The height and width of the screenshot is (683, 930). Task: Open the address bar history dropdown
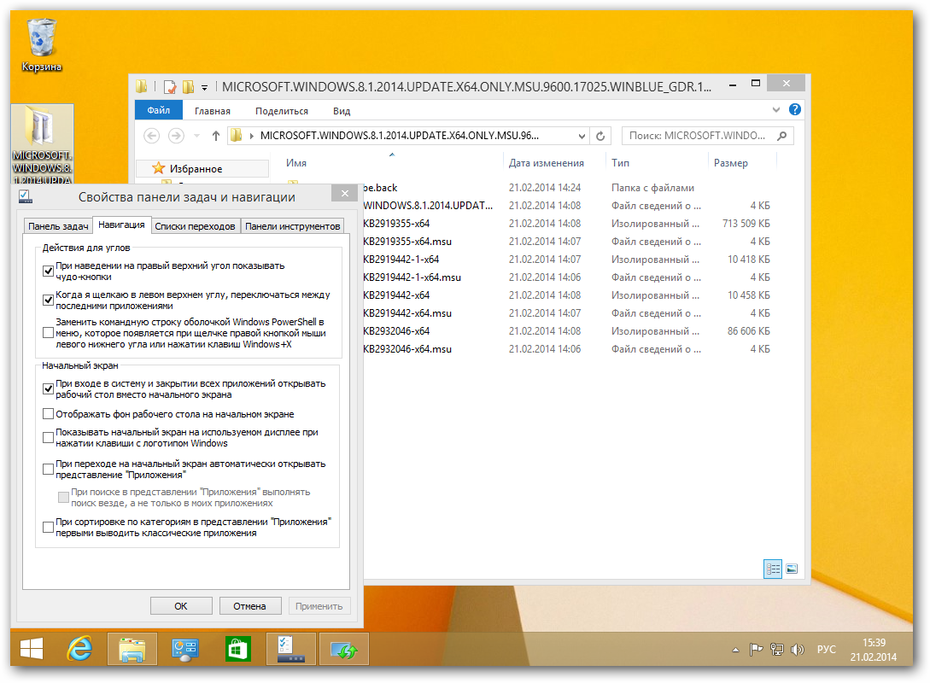coord(582,136)
